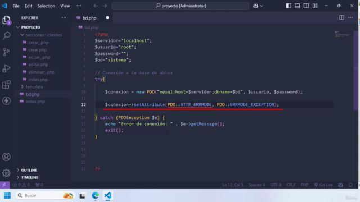Open the overflow menu ellipsis in menu bar
Viewport: 360px width, 202px height.
(x=79, y=6)
